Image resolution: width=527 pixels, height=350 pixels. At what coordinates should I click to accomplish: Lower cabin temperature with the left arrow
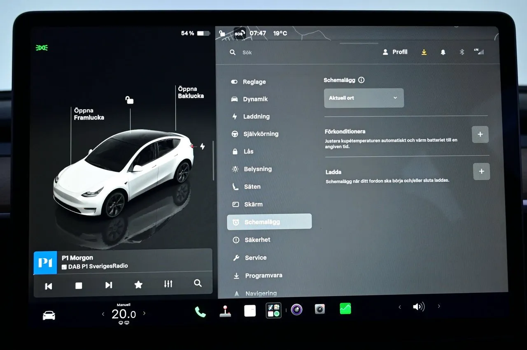coord(103,314)
